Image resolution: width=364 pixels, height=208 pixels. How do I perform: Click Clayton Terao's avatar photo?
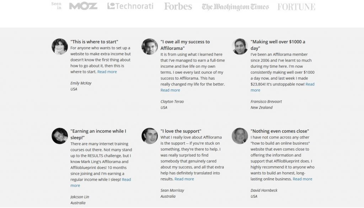point(150,46)
